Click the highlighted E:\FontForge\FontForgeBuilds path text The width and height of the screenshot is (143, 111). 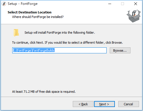click(34, 50)
